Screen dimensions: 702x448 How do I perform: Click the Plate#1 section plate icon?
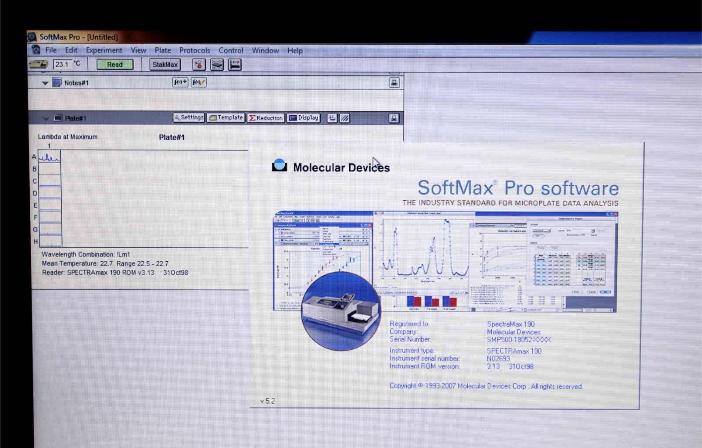pyautogui.click(x=58, y=118)
